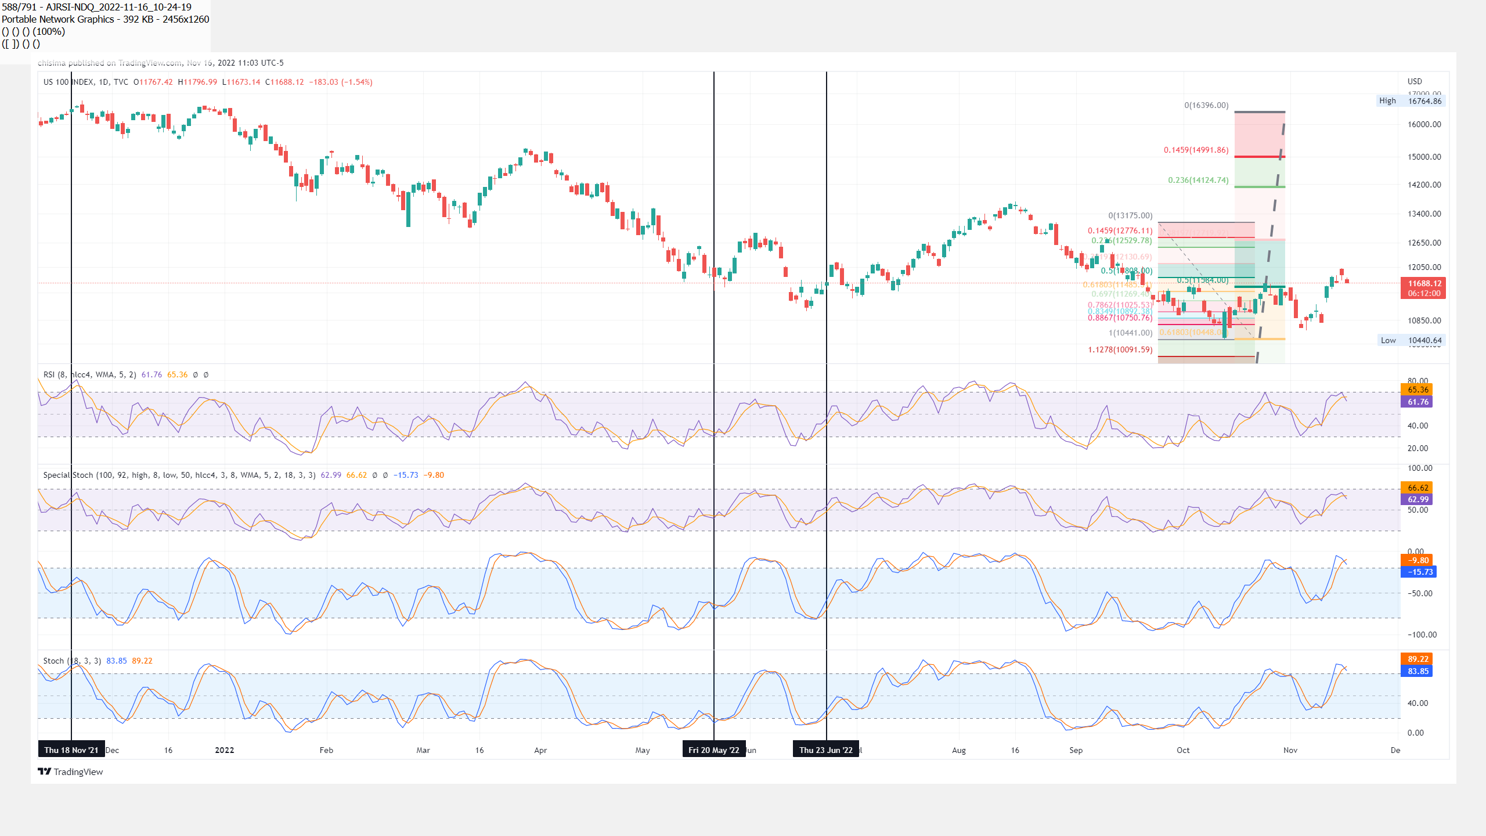
Task: Click the blue -15.73 Special Stoch tag
Action: tap(1418, 572)
